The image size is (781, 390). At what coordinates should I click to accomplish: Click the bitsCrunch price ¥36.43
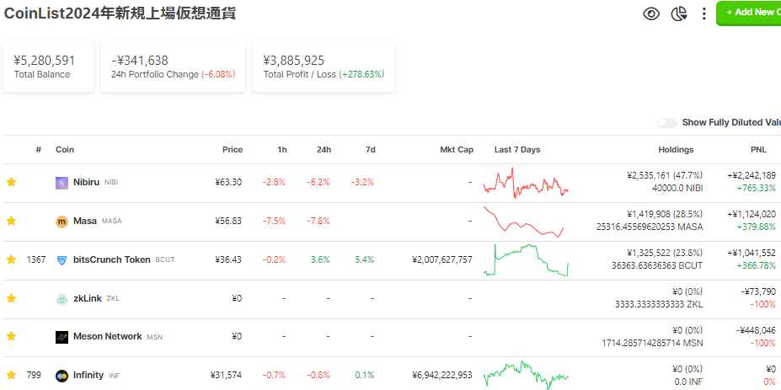pos(228,259)
